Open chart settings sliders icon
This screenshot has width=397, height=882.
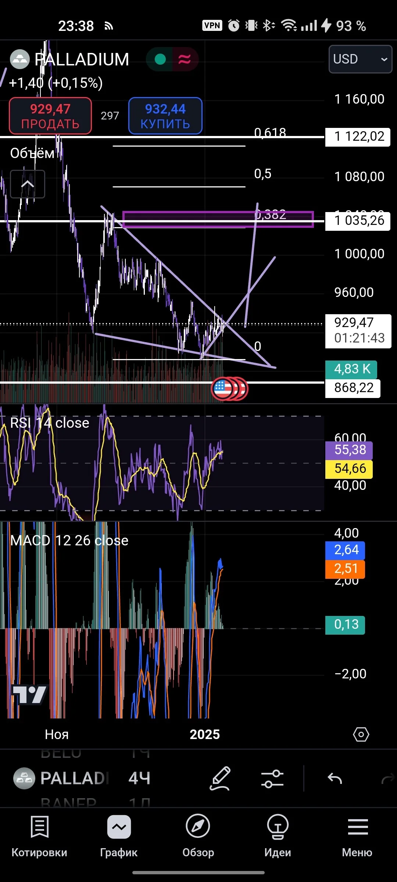[x=272, y=778]
